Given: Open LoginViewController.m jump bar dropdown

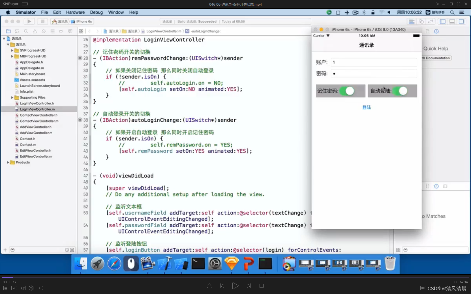Looking at the screenshot, I should coord(161,31).
